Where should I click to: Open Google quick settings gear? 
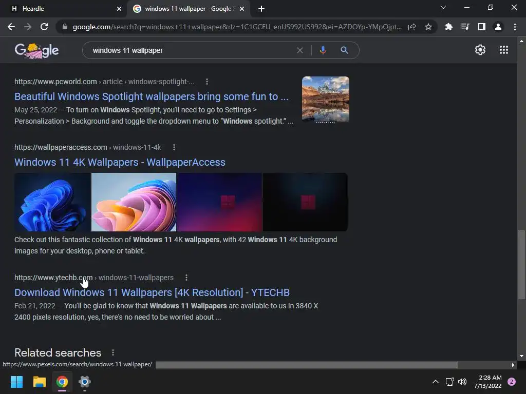click(x=480, y=50)
